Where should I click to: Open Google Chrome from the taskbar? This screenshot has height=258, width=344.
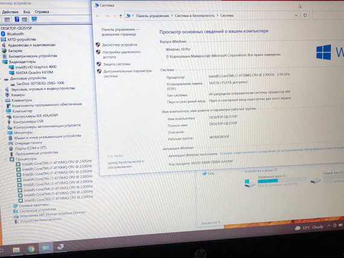coord(31,249)
